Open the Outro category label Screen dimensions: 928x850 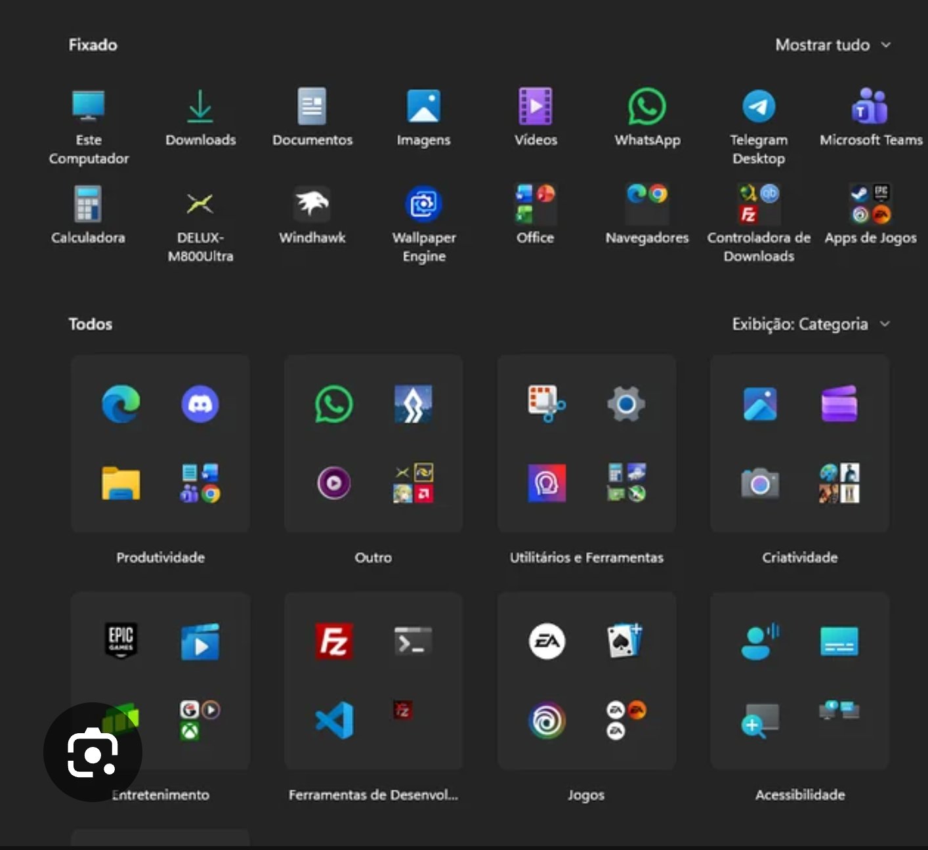coord(373,557)
